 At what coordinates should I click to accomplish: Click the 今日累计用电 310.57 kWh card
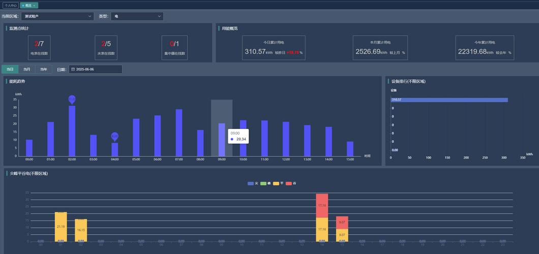[274, 48]
